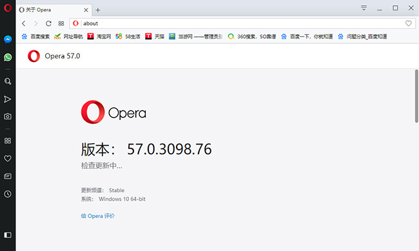Open 360搜索 bookmark
This screenshot has width=419, height=251.
[251, 36]
